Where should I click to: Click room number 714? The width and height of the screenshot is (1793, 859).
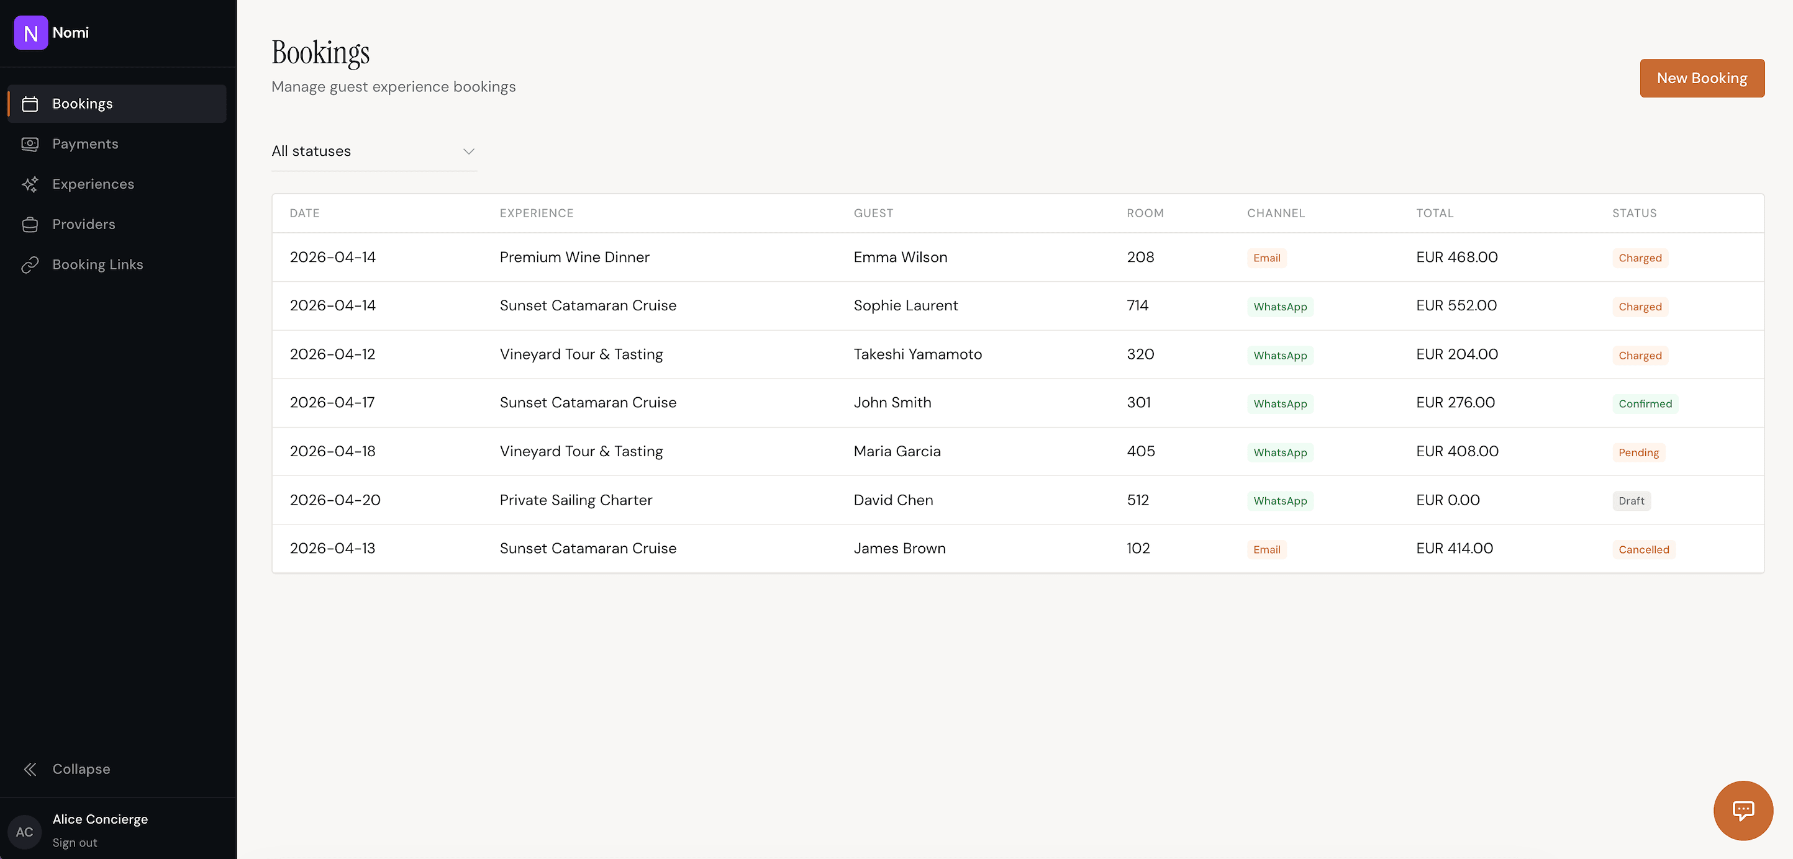tap(1137, 305)
